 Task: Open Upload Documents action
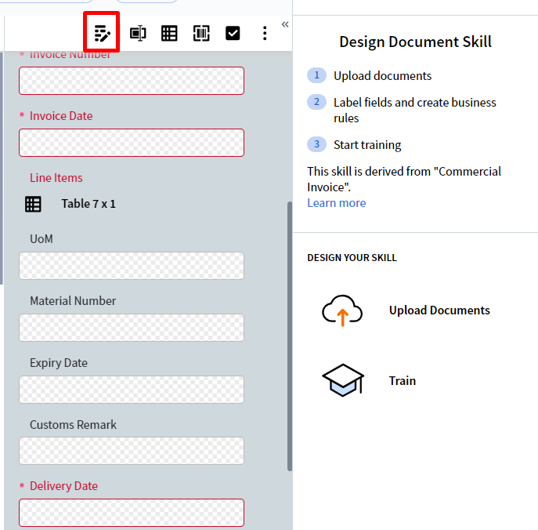point(439,310)
